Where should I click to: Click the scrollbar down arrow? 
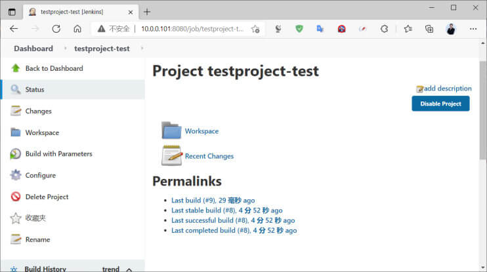[482, 267]
